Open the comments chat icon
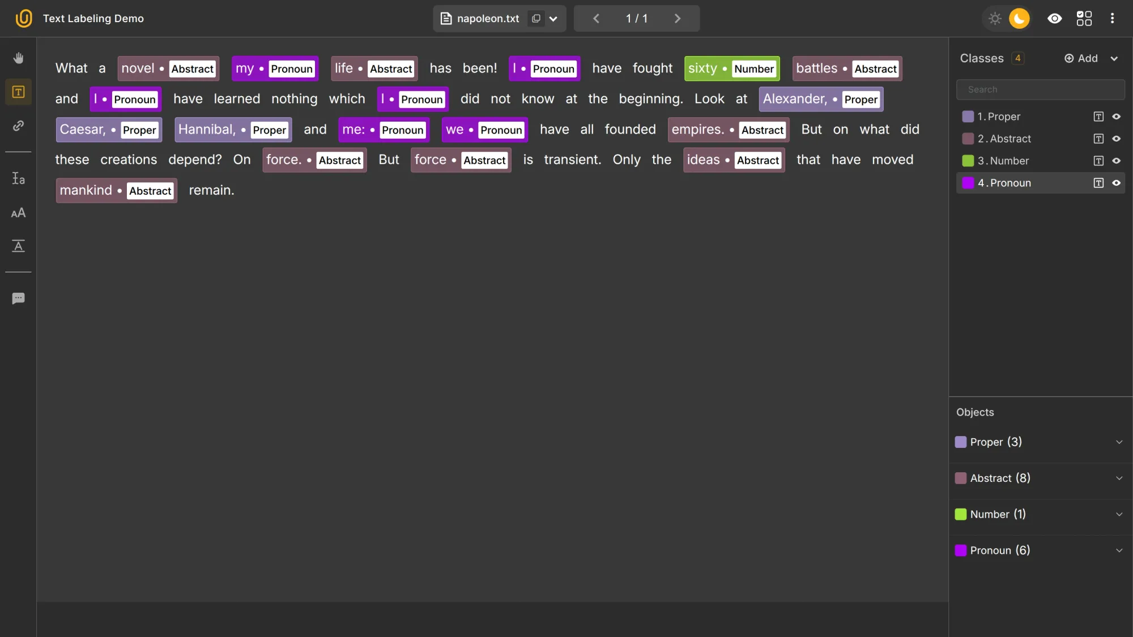 (18, 298)
